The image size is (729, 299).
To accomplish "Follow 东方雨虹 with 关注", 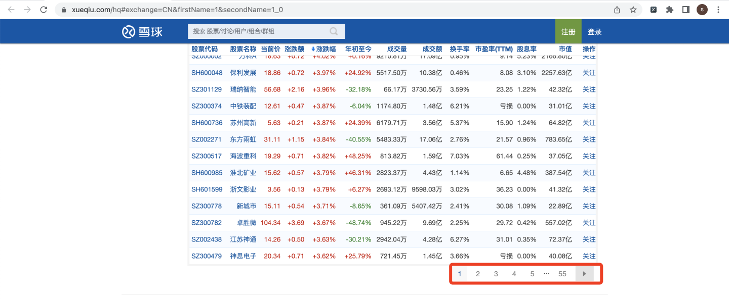I will (x=589, y=139).
